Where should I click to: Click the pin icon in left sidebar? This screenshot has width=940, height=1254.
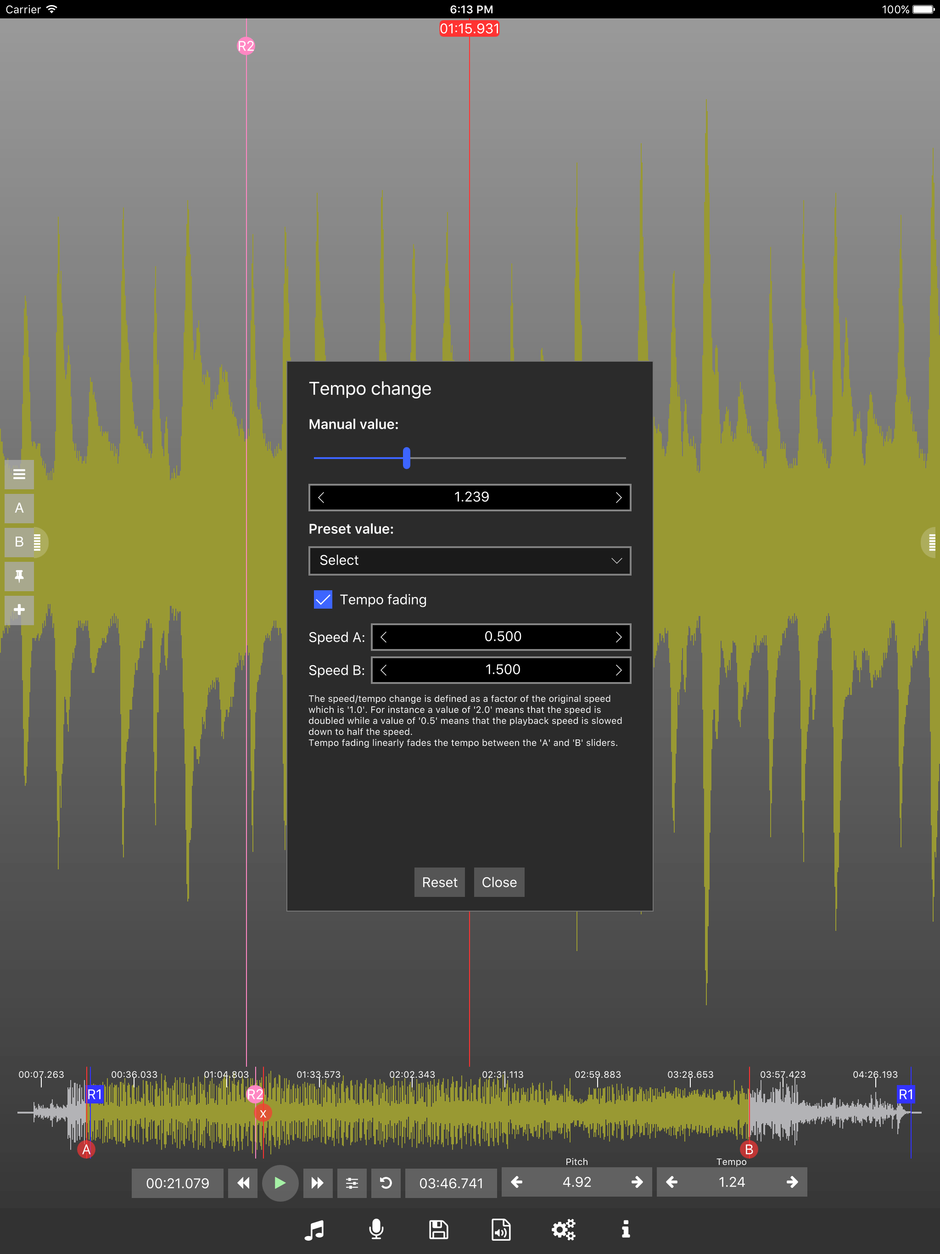[19, 576]
